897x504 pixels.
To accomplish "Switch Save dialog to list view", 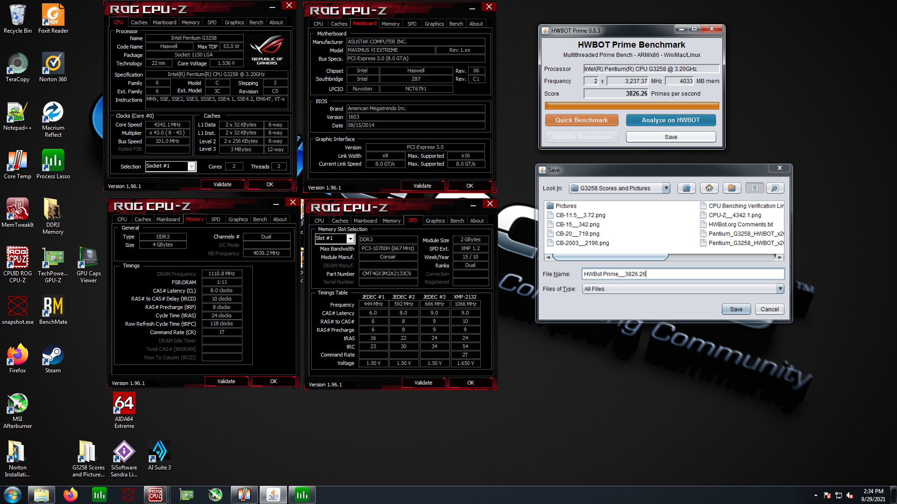I will [755, 188].
